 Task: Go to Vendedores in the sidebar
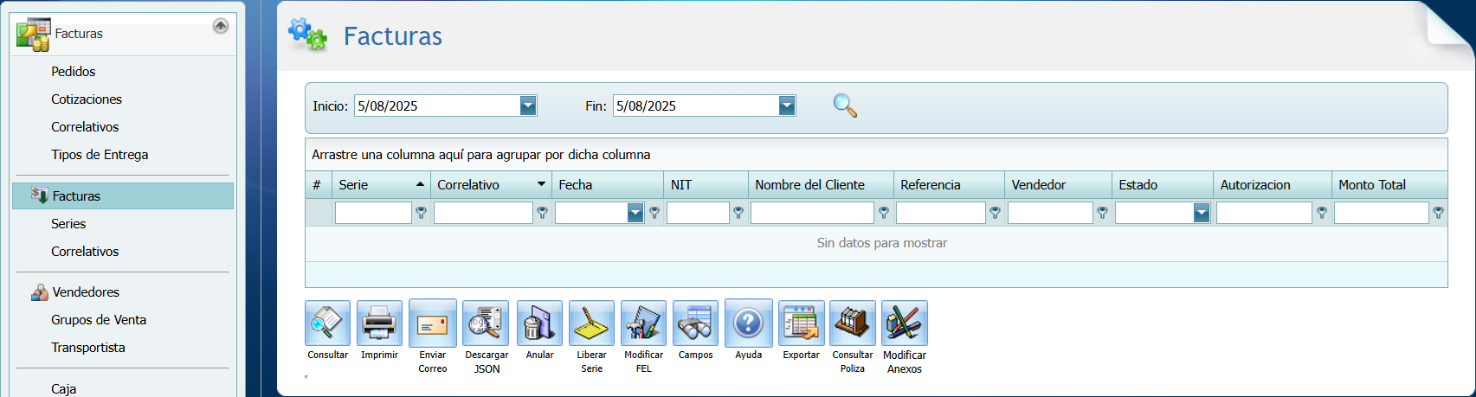click(86, 292)
